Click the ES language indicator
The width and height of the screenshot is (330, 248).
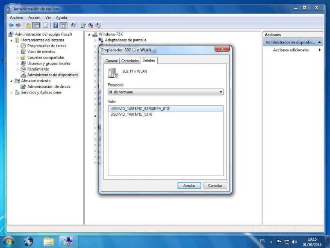(x=262, y=241)
